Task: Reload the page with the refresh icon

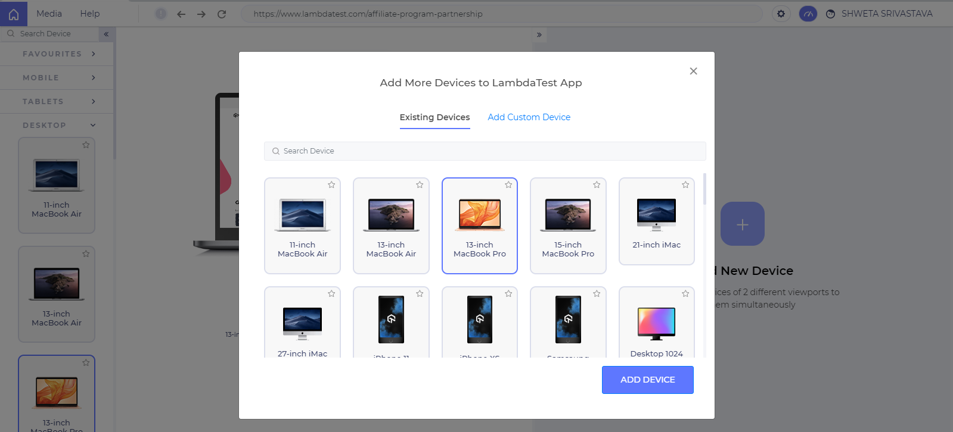Action: tap(222, 14)
